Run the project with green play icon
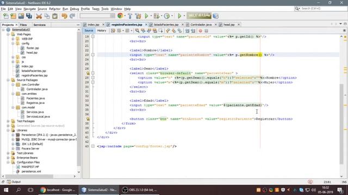The height and width of the screenshot is (195, 348). pyautogui.click(x=146, y=16)
